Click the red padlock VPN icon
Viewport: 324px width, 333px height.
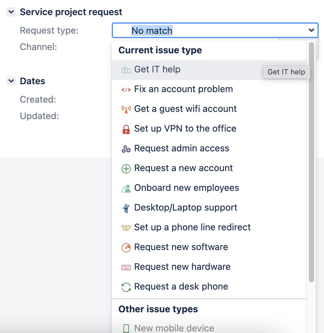pos(126,129)
